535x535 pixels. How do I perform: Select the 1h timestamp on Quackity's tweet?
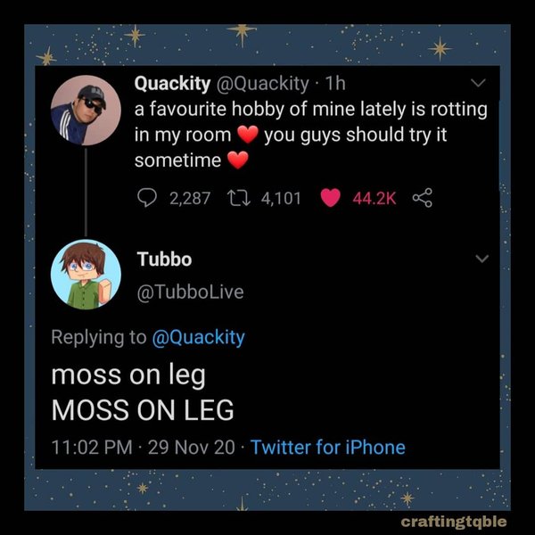point(335,84)
